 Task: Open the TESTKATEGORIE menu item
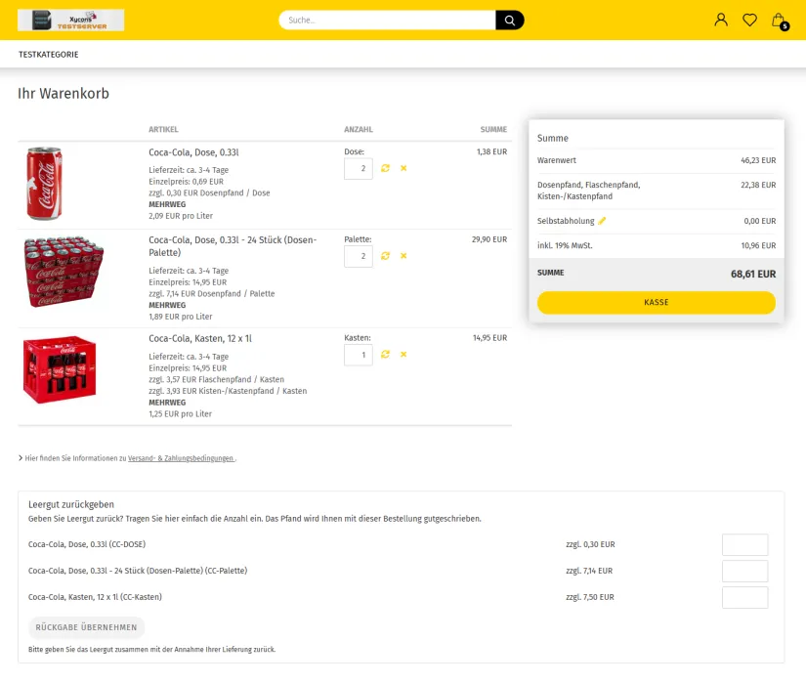point(49,55)
